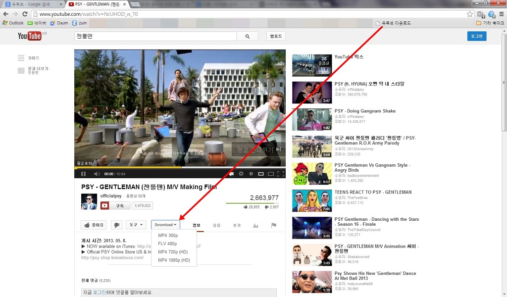Click the video progress bar
Viewport: 507px width, 297px height.
[180, 168]
